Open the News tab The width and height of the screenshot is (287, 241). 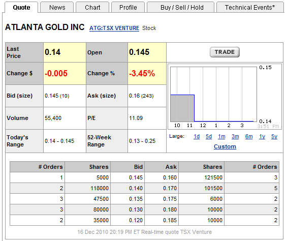[57, 7]
